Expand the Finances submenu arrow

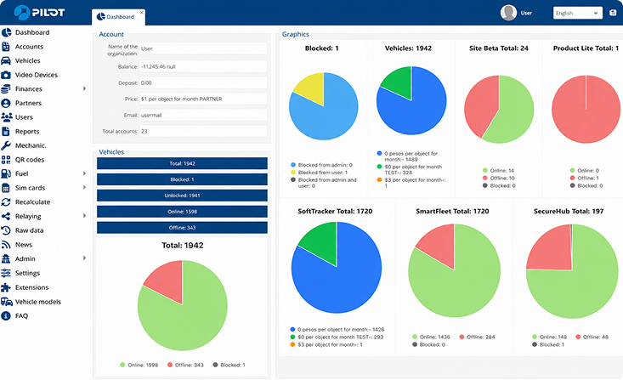pos(84,88)
